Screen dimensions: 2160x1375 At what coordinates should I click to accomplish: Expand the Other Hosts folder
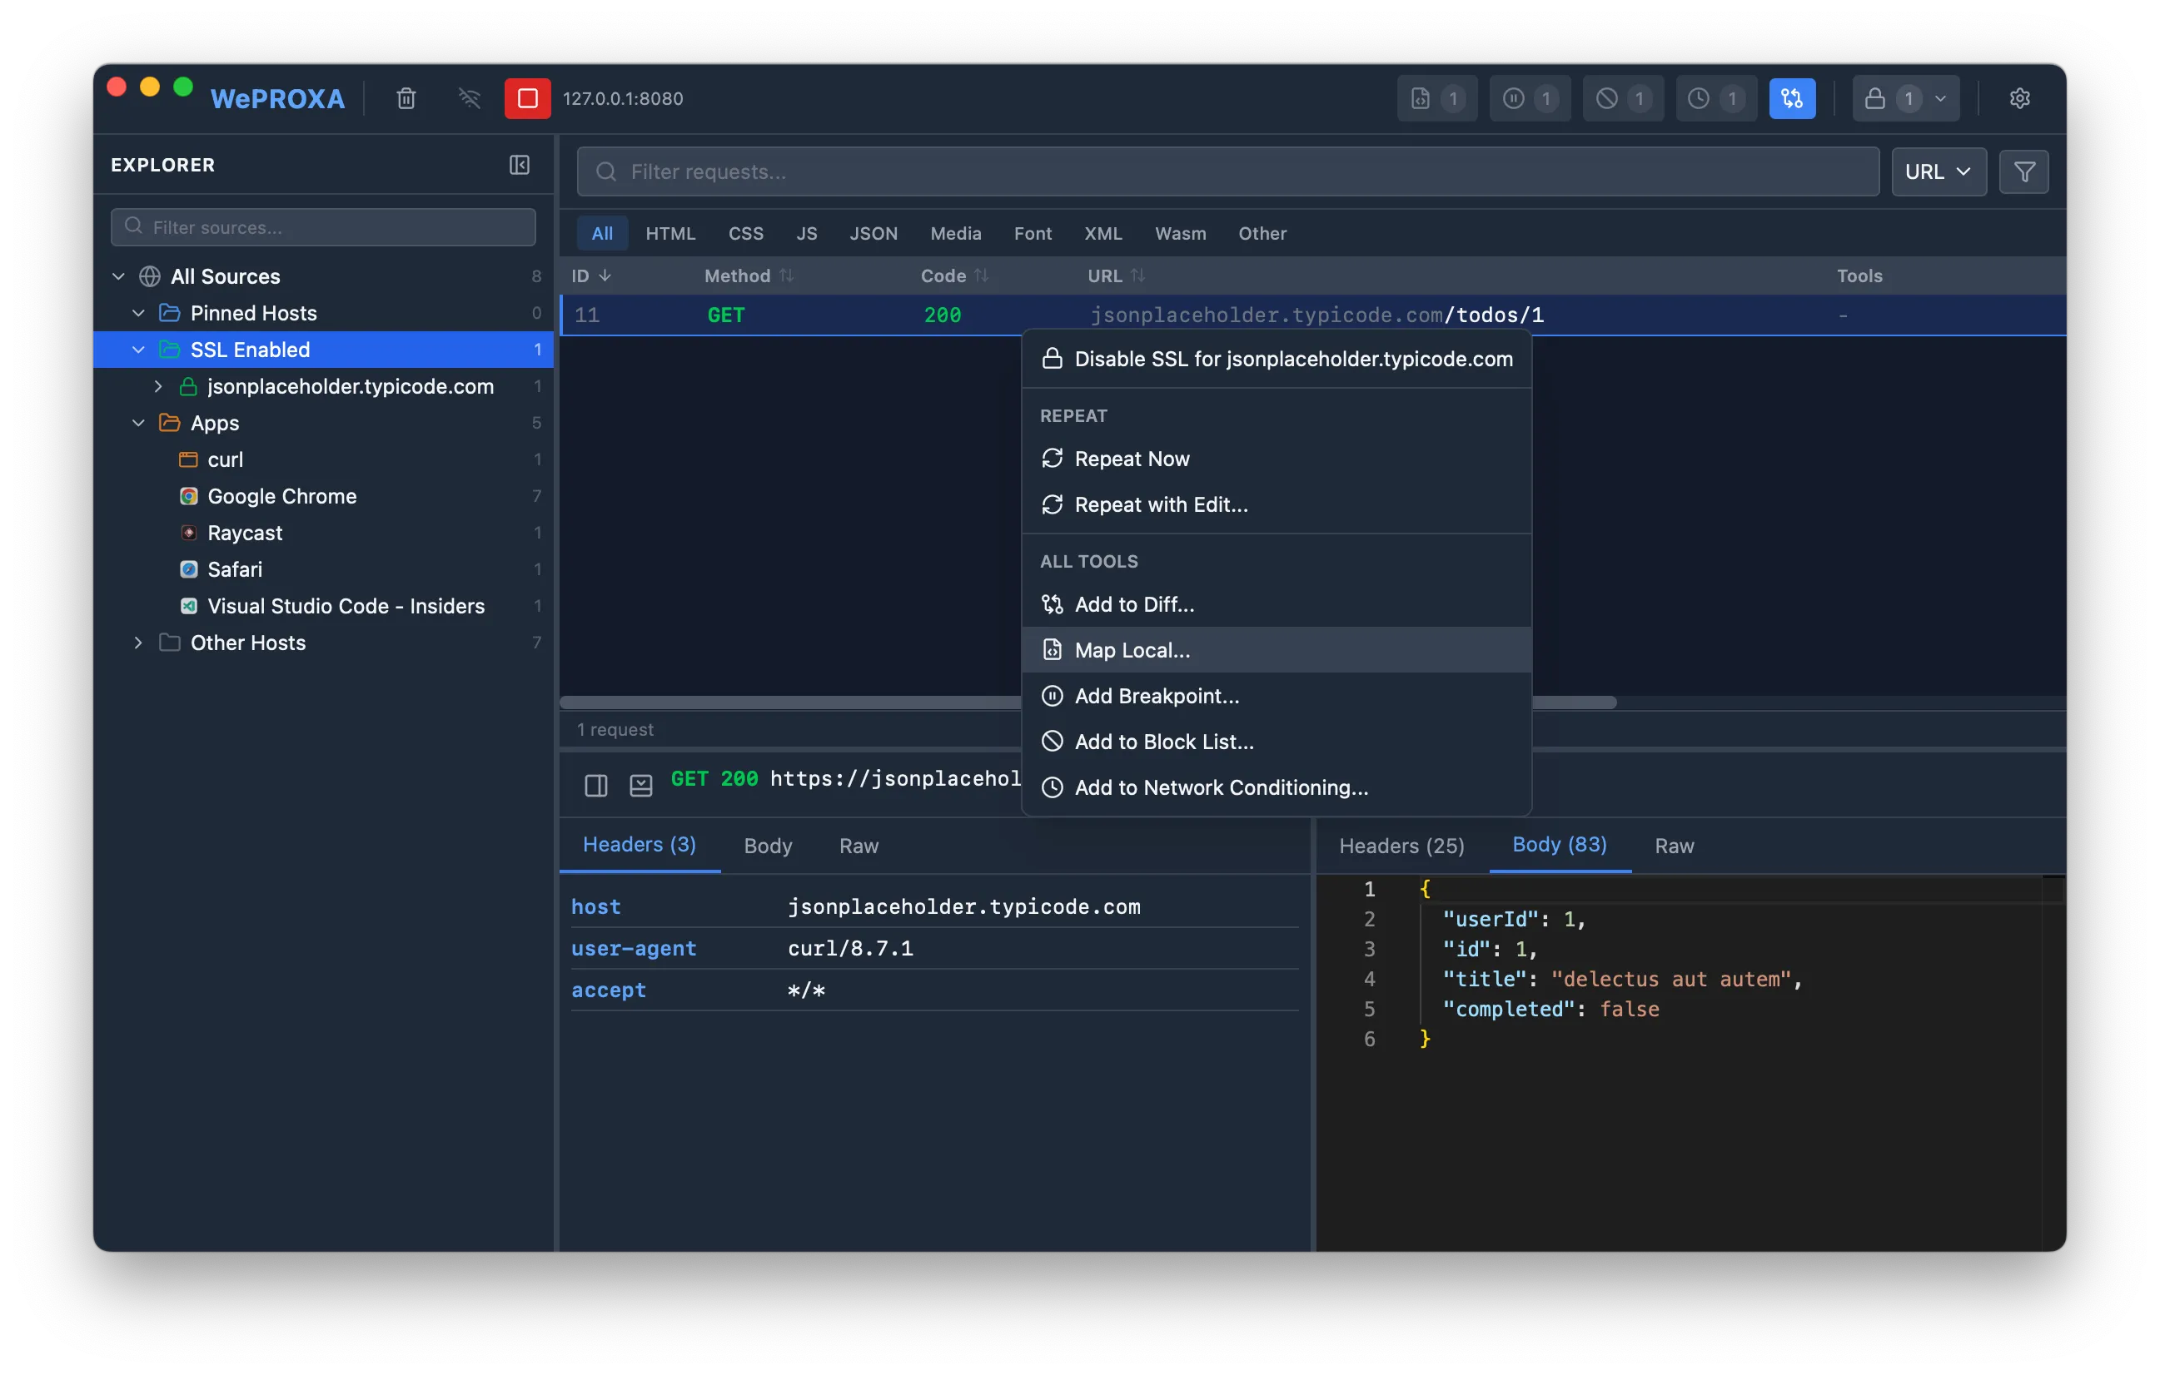click(x=138, y=643)
